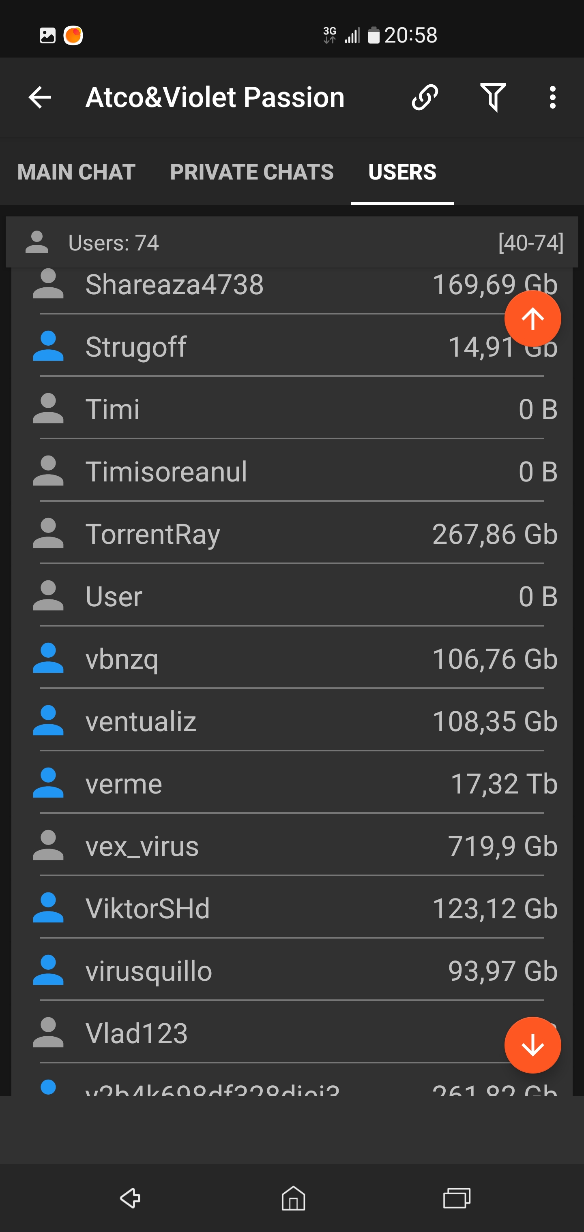This screenshot has width=584, height=1232.
Task: Tap the back arrow in header
Action: coord(40,98)
